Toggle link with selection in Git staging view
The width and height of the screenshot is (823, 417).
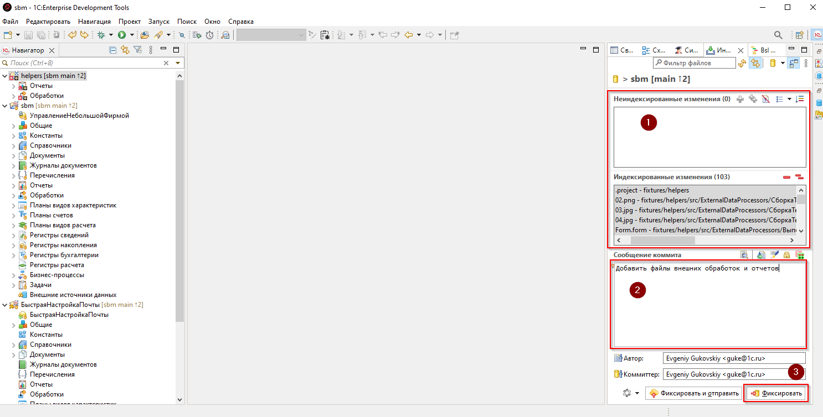point(755,63)
